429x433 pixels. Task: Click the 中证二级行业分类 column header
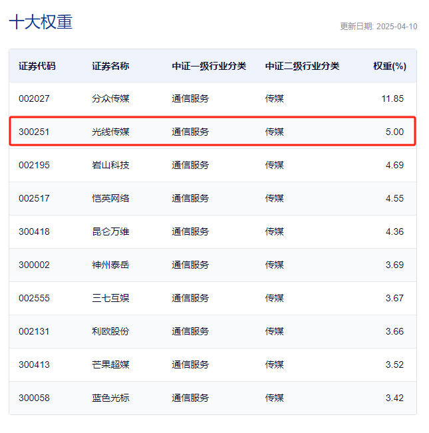302,66
